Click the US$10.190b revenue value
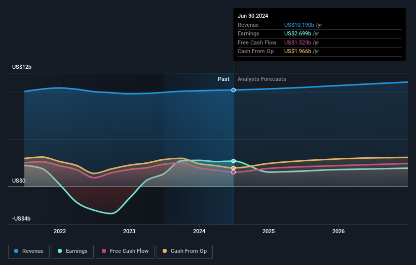Screen dimensions: 416x265 point(299,25)
